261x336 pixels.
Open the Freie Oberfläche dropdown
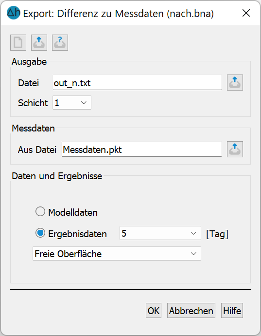(x=117, y=254)
